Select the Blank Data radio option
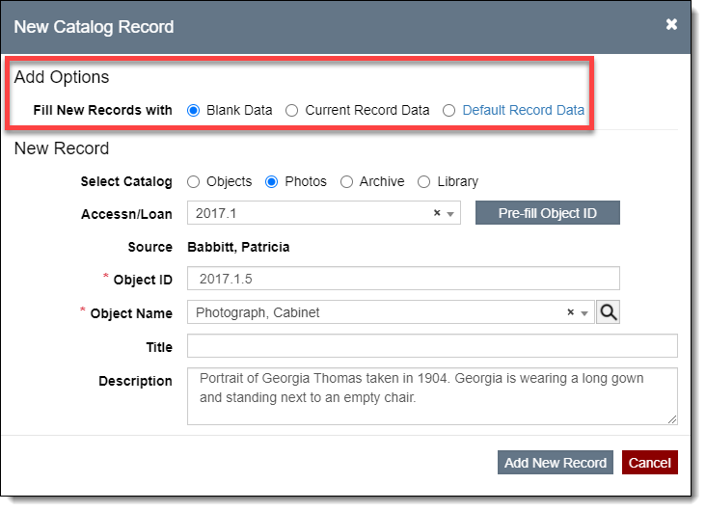This screenshot has height=511, width=706. tap(194, 110)
